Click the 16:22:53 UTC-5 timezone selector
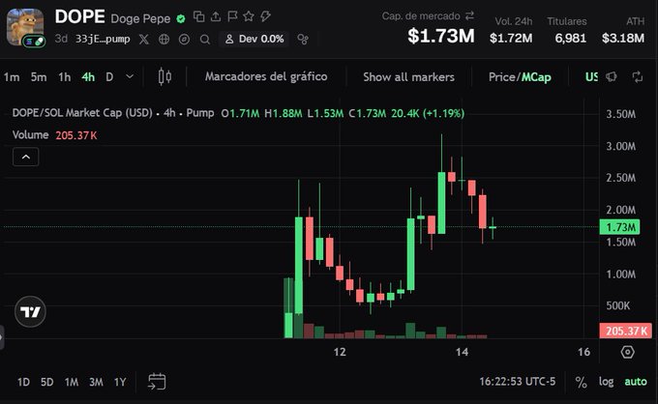Screen dimensions: 658x404 [518, 382]
